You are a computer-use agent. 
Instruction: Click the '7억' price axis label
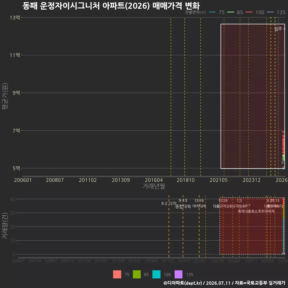[16, 130]
